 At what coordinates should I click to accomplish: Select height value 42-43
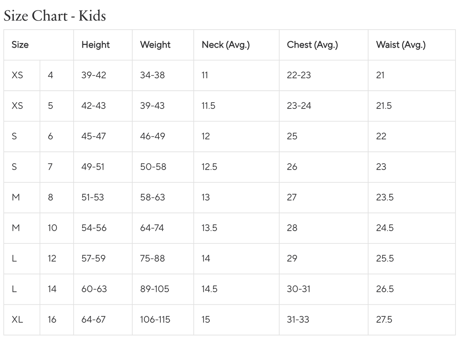(94, 105)
